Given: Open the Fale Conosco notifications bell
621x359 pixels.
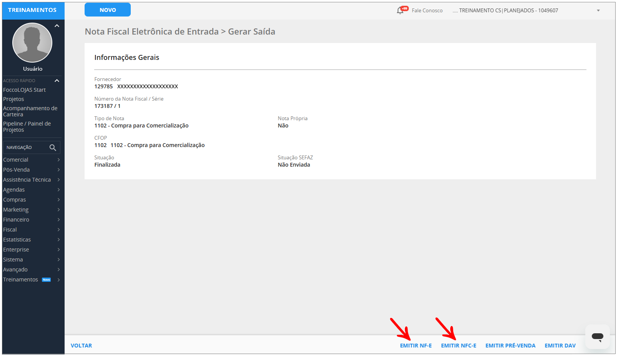Looking at the screenshot, I should (x=400, y=10).
